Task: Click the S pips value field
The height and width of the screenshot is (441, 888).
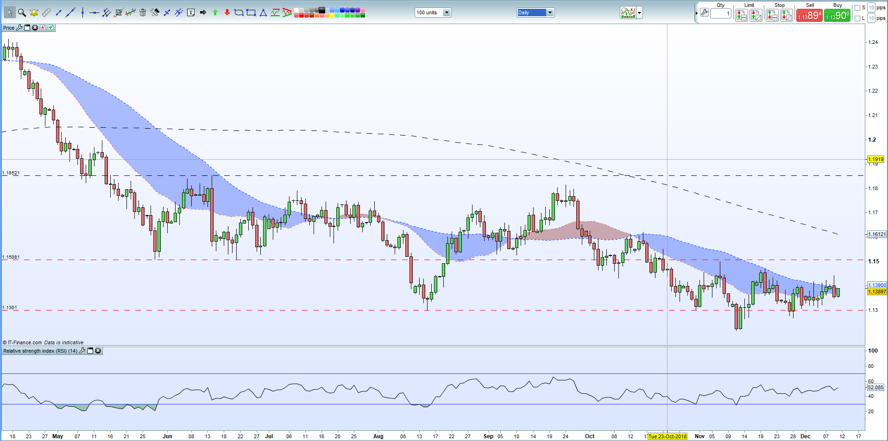Action: pos(871,8)
